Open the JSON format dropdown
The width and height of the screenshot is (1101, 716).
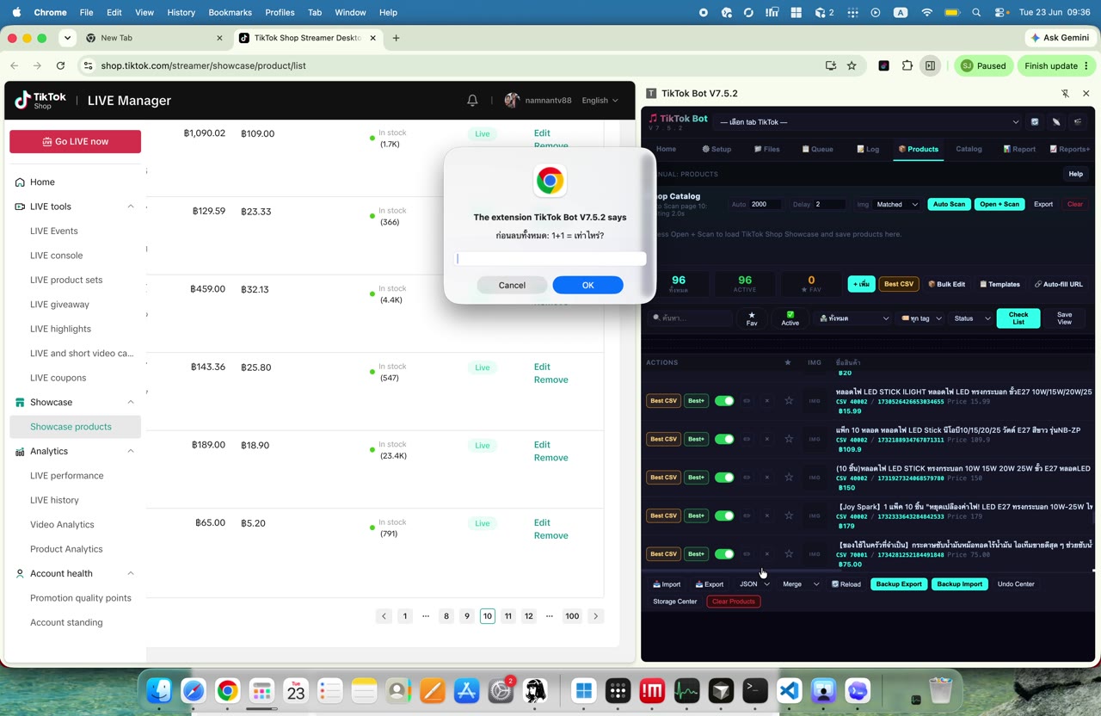tap(754, 584)
